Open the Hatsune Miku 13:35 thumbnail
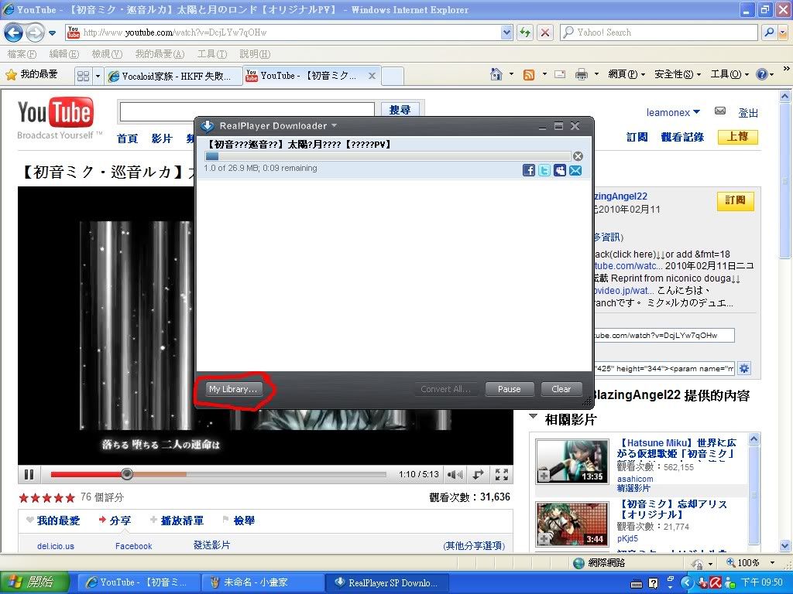This screenshot has height=594, width=793. [x=572, y=462]
